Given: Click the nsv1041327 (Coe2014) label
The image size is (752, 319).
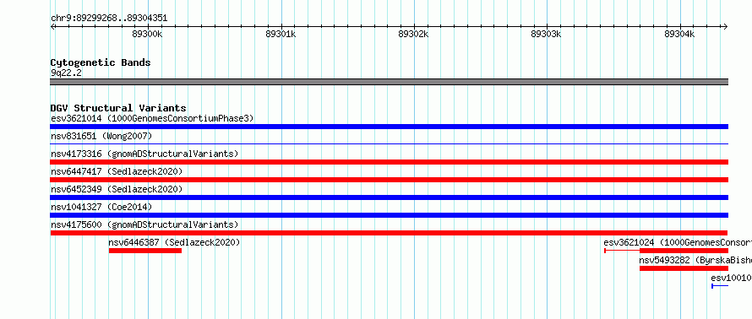Looking at the screenshot, I should (101, 207).
